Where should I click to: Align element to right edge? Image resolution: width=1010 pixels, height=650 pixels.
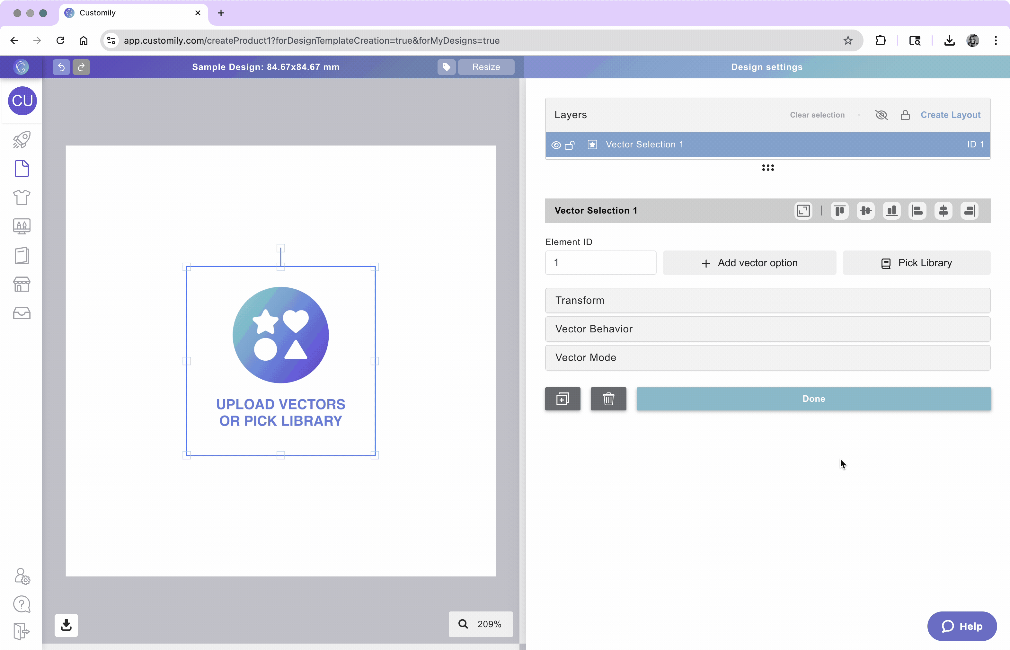(970, 211)
